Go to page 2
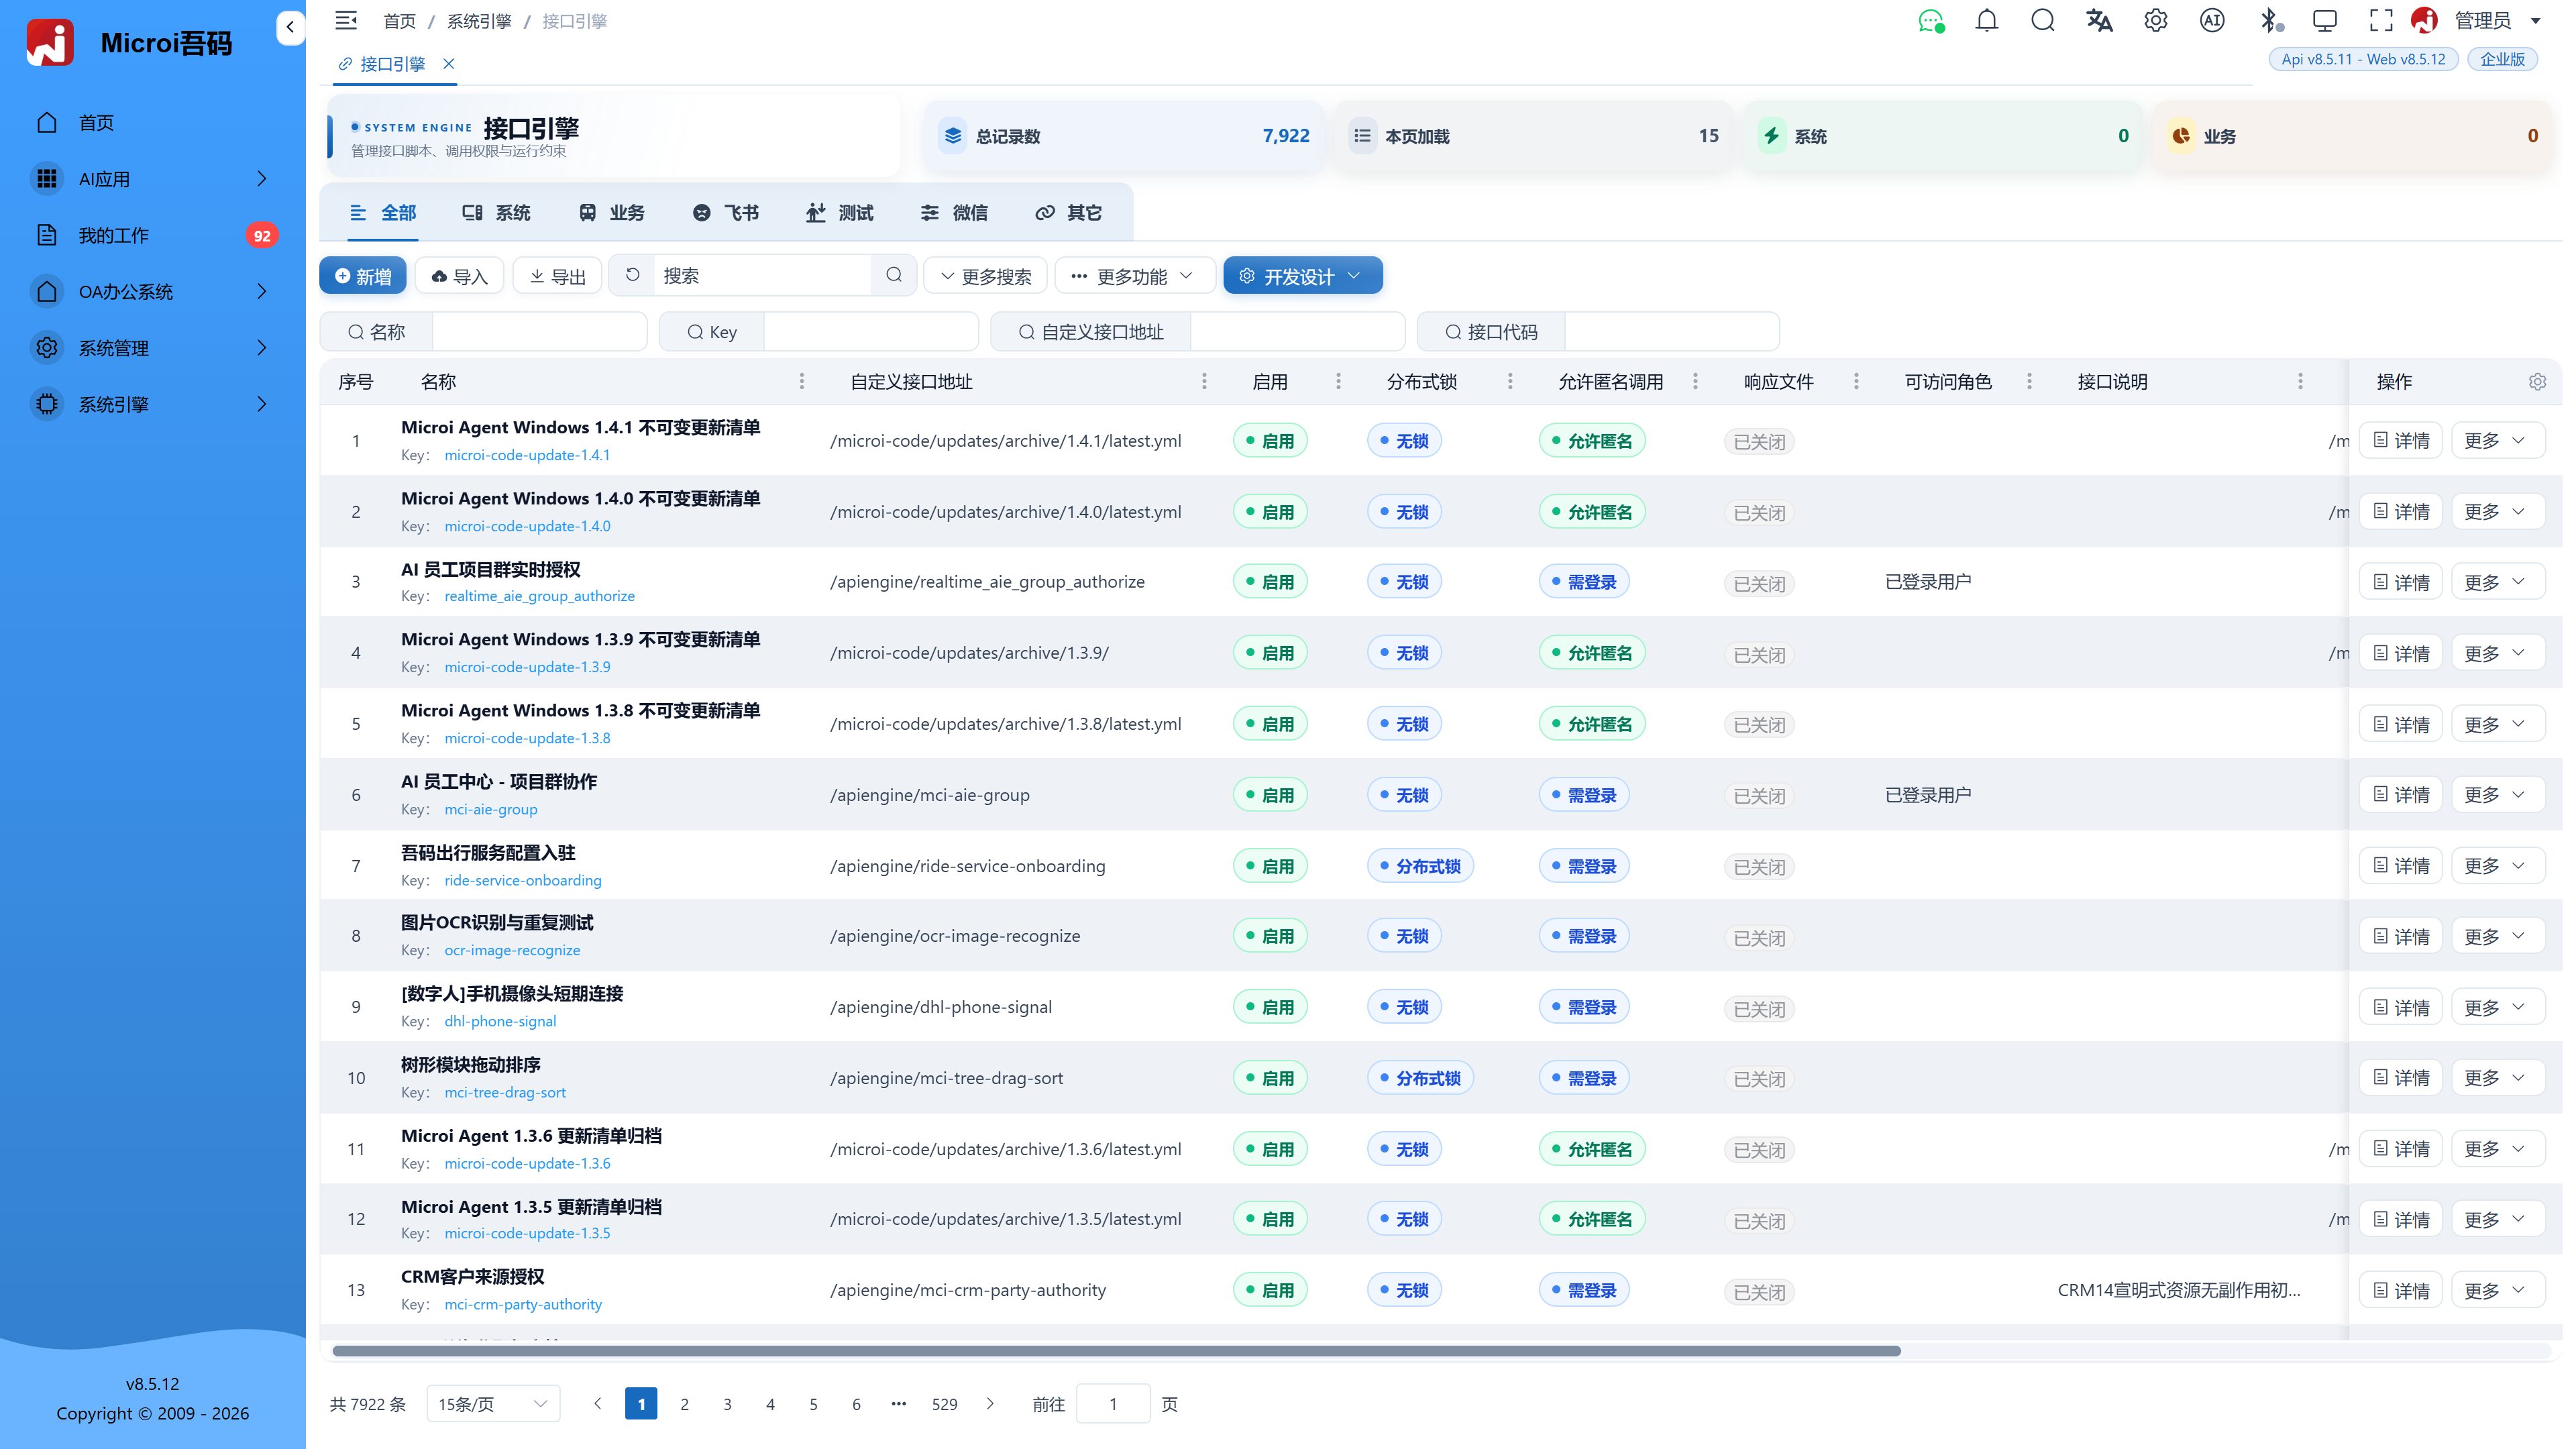 pyautogui.click(x=684, y=1404)
